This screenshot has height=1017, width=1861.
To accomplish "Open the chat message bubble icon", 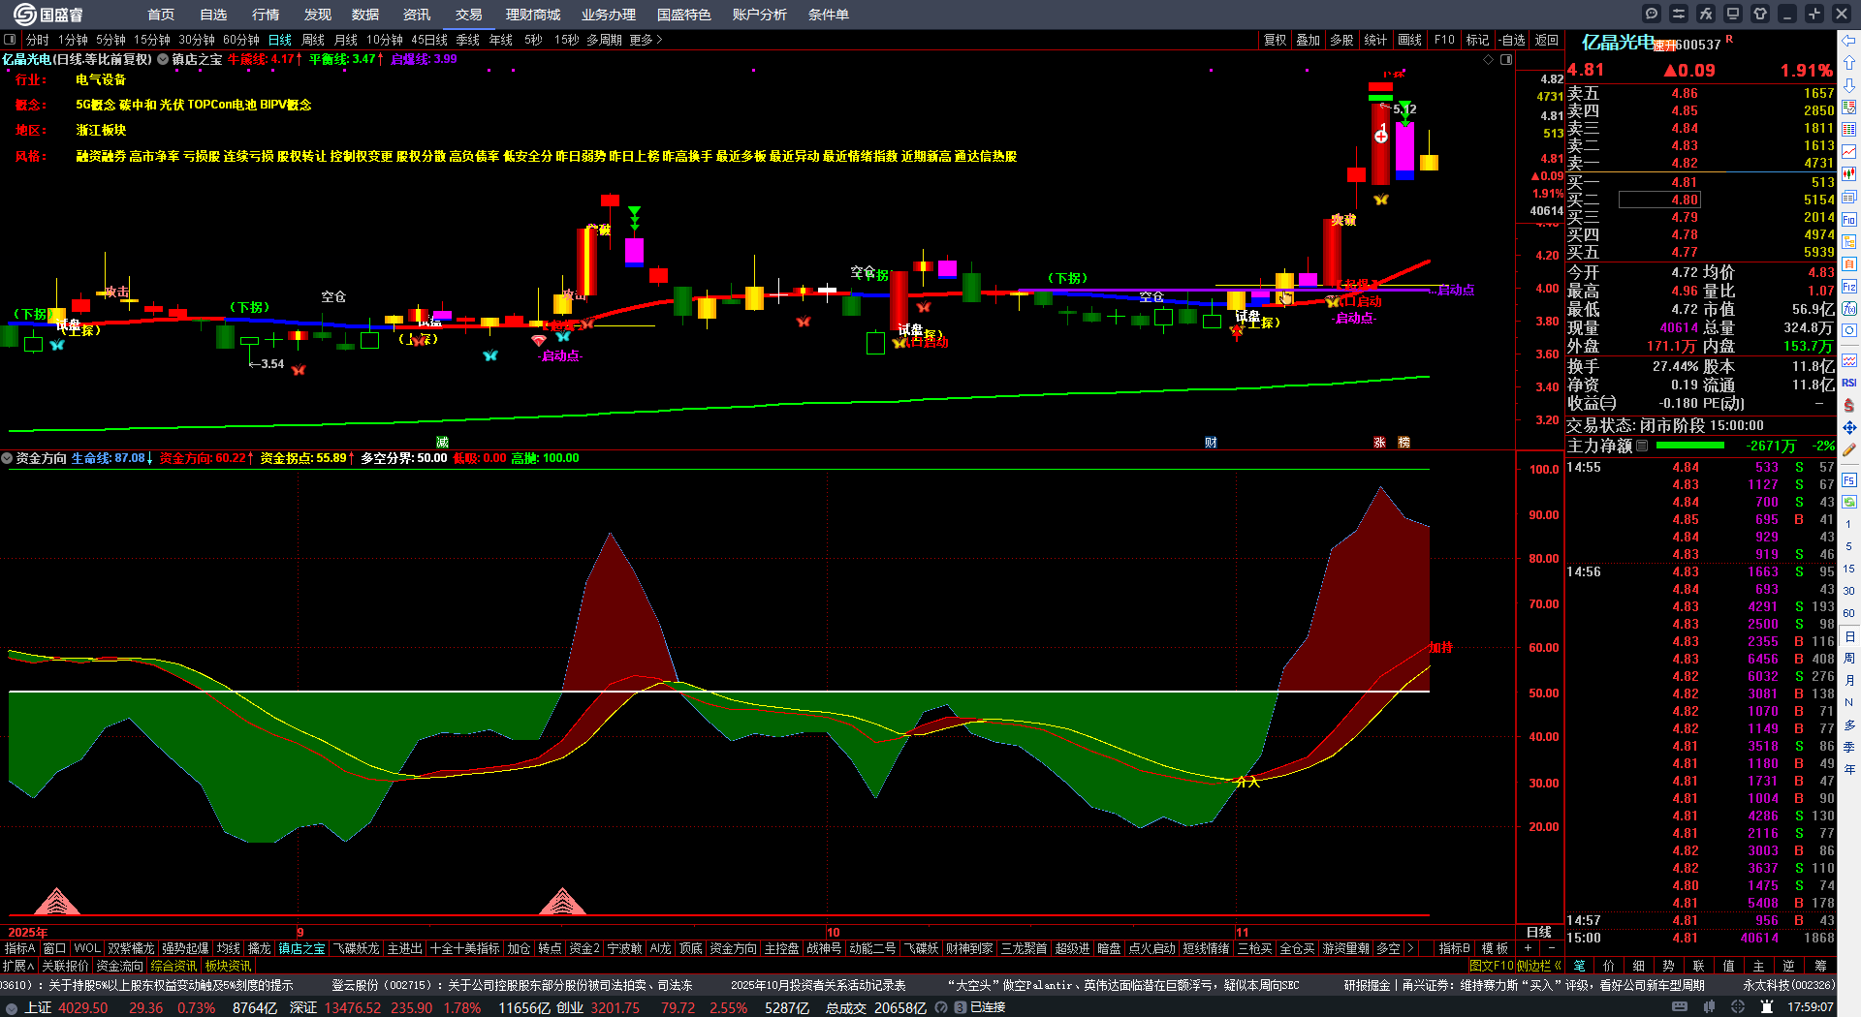I will [1652, 14].
